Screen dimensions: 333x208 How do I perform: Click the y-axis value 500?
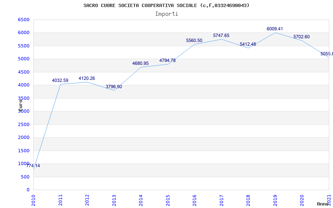[x=25, y=177]
